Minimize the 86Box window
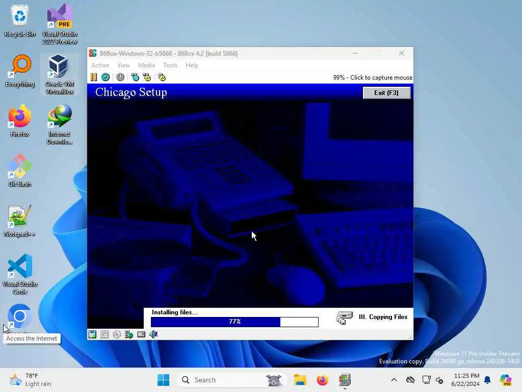This screenshot has height=392, width=522. 355,53
